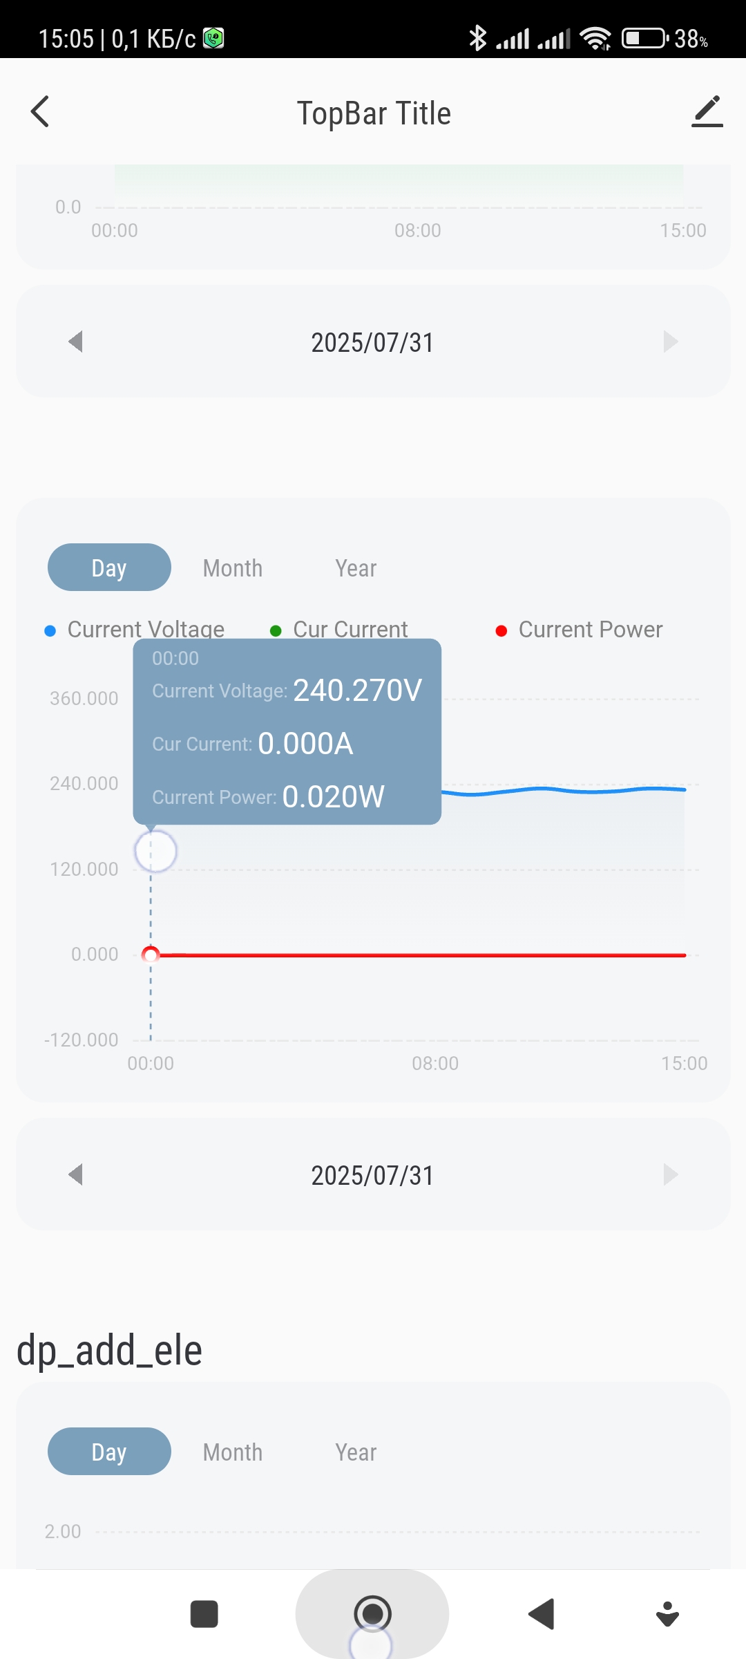Switch voltage chart to Month view
746x1659 pixels.
pos(233,568)
